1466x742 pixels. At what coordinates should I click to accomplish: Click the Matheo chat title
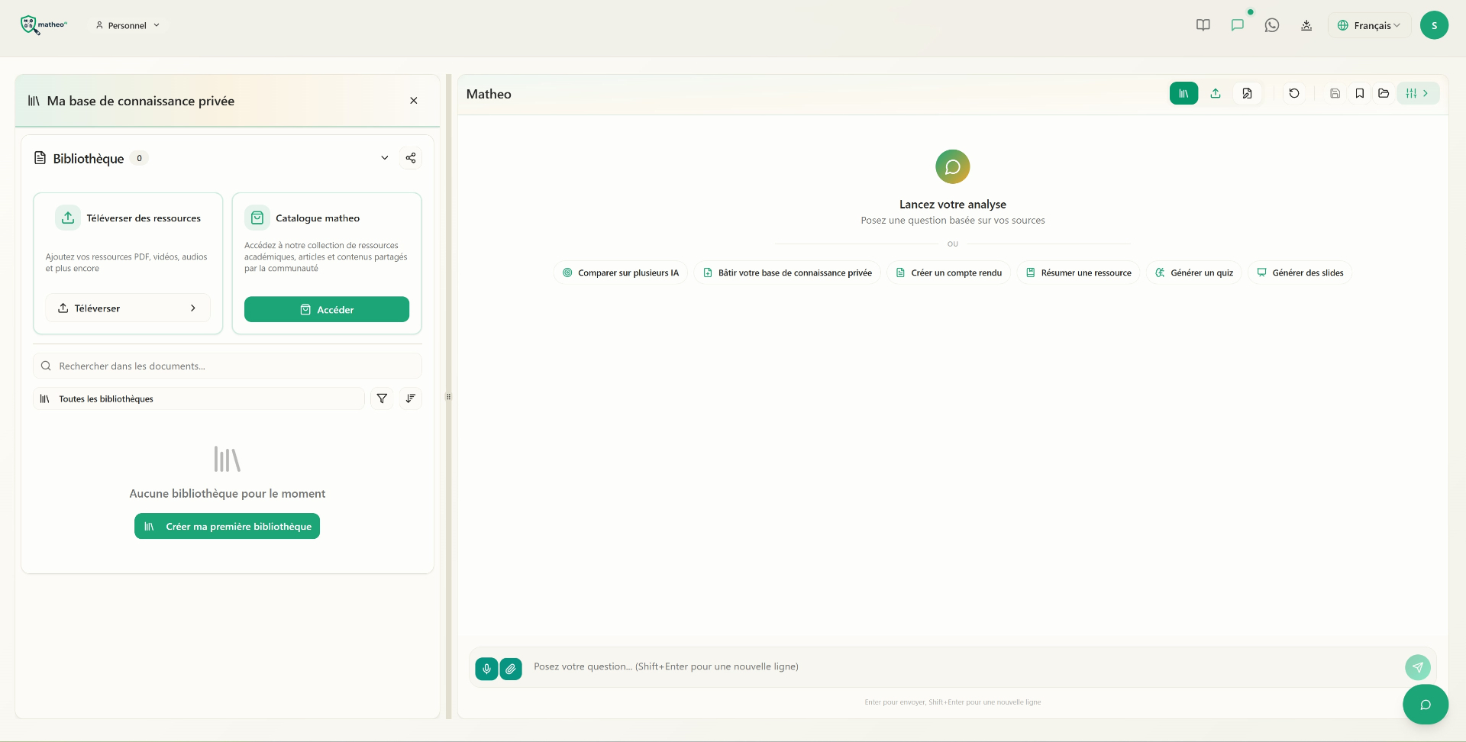489,94
